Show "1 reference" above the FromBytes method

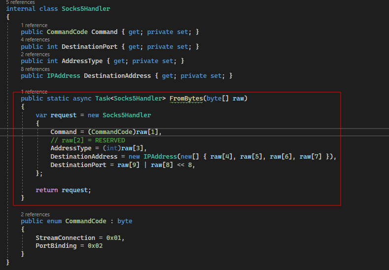(x=34, y=92)
